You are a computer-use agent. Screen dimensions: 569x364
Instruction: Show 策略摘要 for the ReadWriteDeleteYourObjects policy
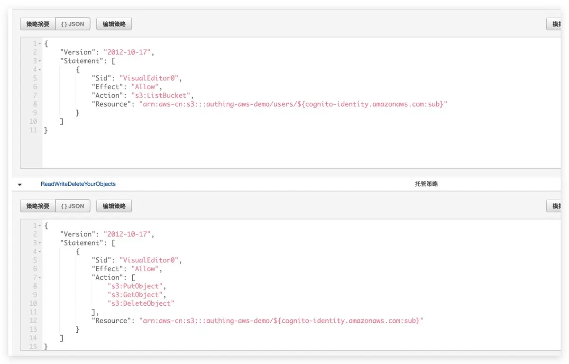point(38,206)
